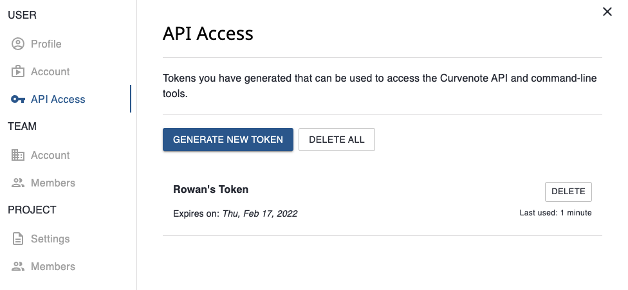
Task: Close the settings dialog with X
Action: tap(607, 12)
